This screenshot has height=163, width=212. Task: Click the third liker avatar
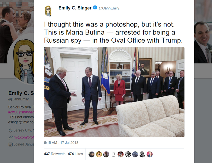click(x=106, y=154)
